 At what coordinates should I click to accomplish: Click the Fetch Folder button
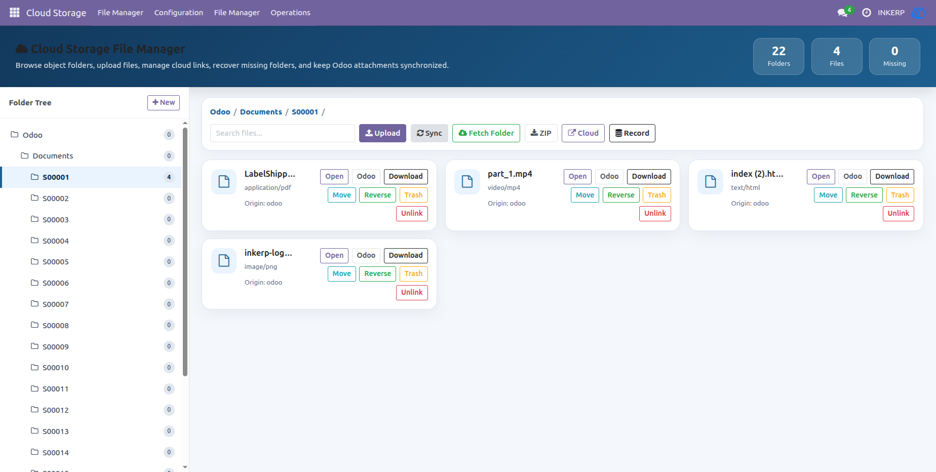pos(486,133)
